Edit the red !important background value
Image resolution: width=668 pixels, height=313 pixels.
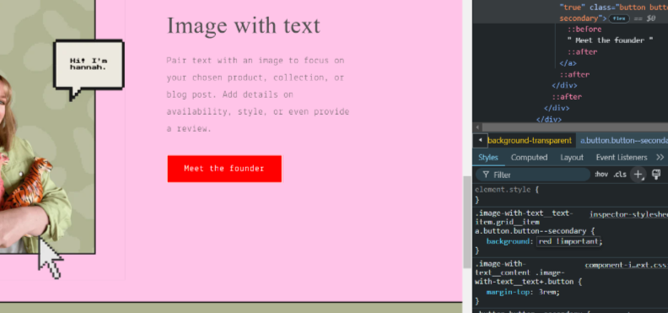(568, 241)
